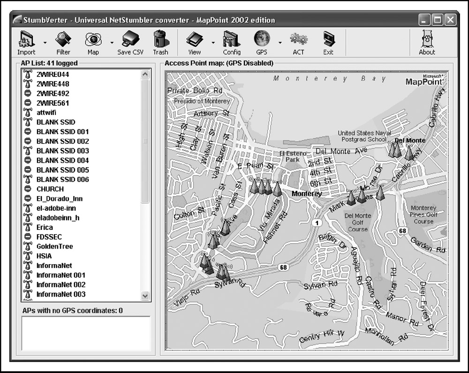Viewport: 469px width, 373px height.
Task: Open the Config settings
Action: click(x=232, y=43)
